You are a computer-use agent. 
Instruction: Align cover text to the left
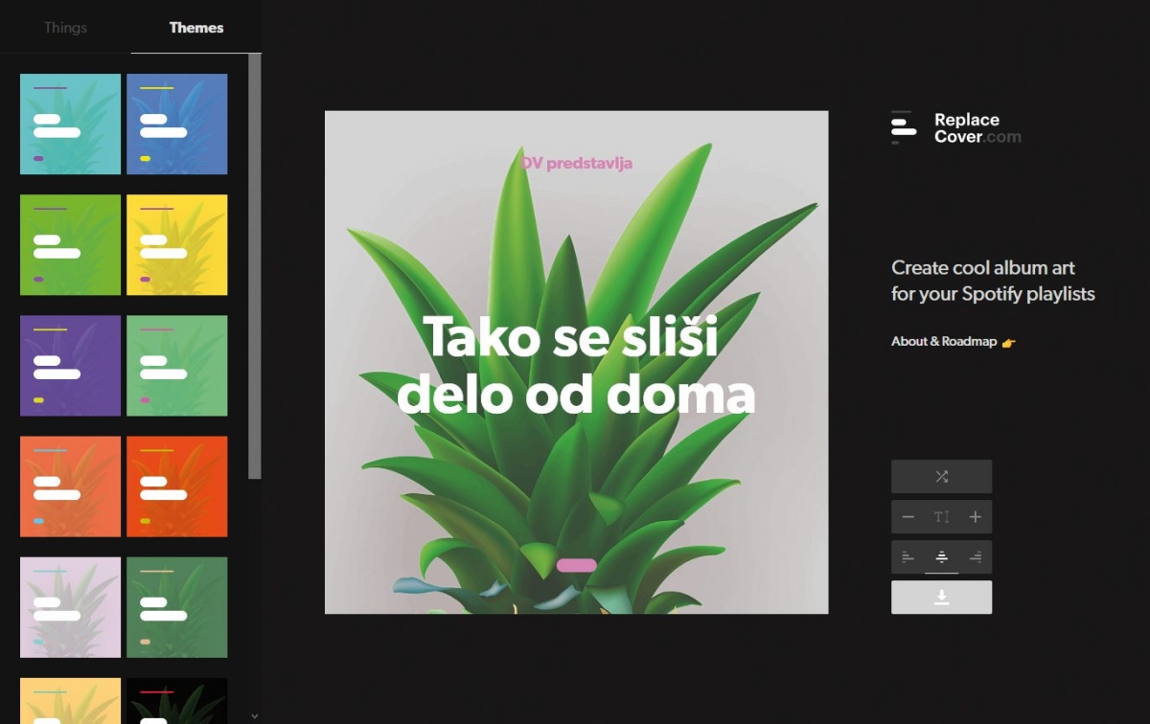[x=908, y=556]
